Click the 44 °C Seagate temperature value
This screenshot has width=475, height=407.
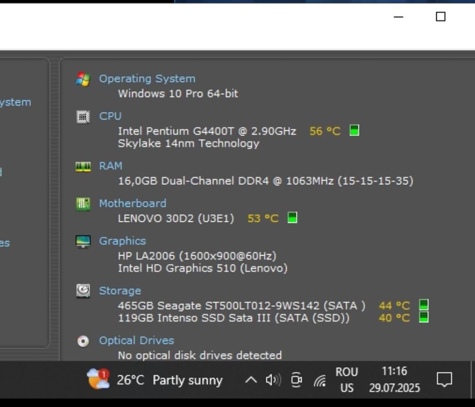[395, 306]
